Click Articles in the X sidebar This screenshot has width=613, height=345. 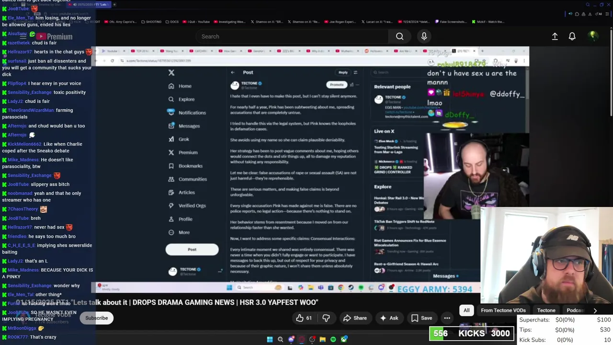click(182, 192)
